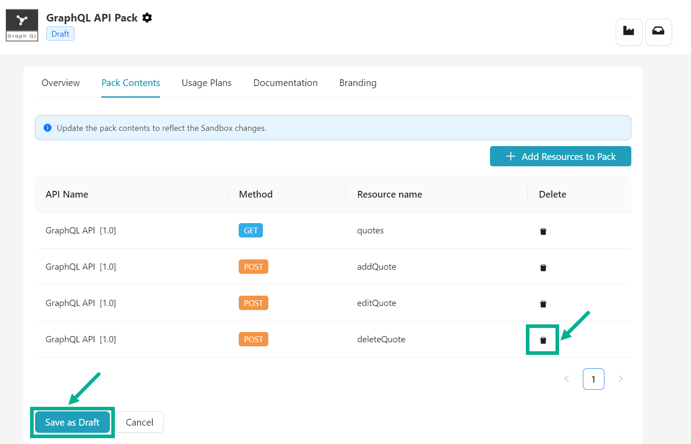
Task: Delete the editQuote resource from the pack
Action: coord(543,304)
